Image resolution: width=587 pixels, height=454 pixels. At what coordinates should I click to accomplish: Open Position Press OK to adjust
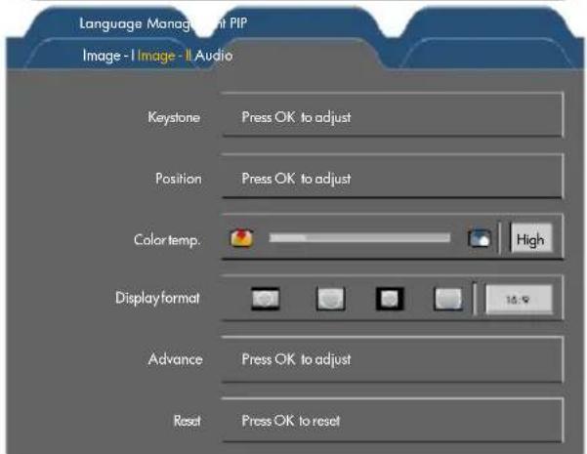pos(393,176)
